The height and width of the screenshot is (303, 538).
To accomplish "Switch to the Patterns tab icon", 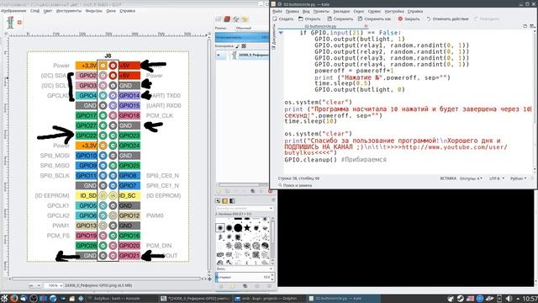I will pyautogui.click(x=225, y=201).
